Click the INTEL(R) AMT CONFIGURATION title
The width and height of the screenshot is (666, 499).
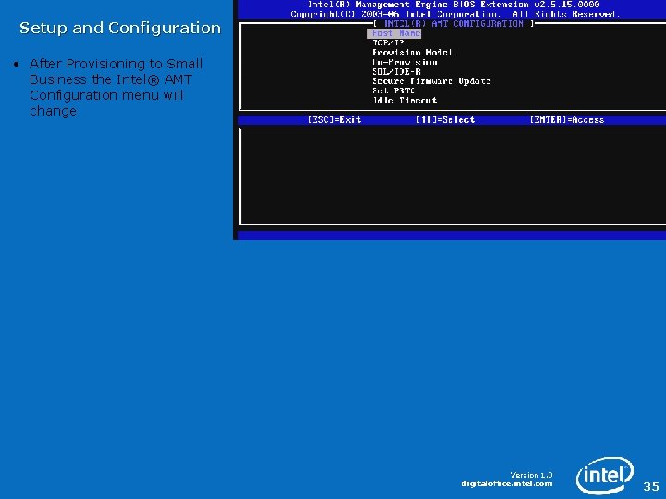(x=453, y=24)
